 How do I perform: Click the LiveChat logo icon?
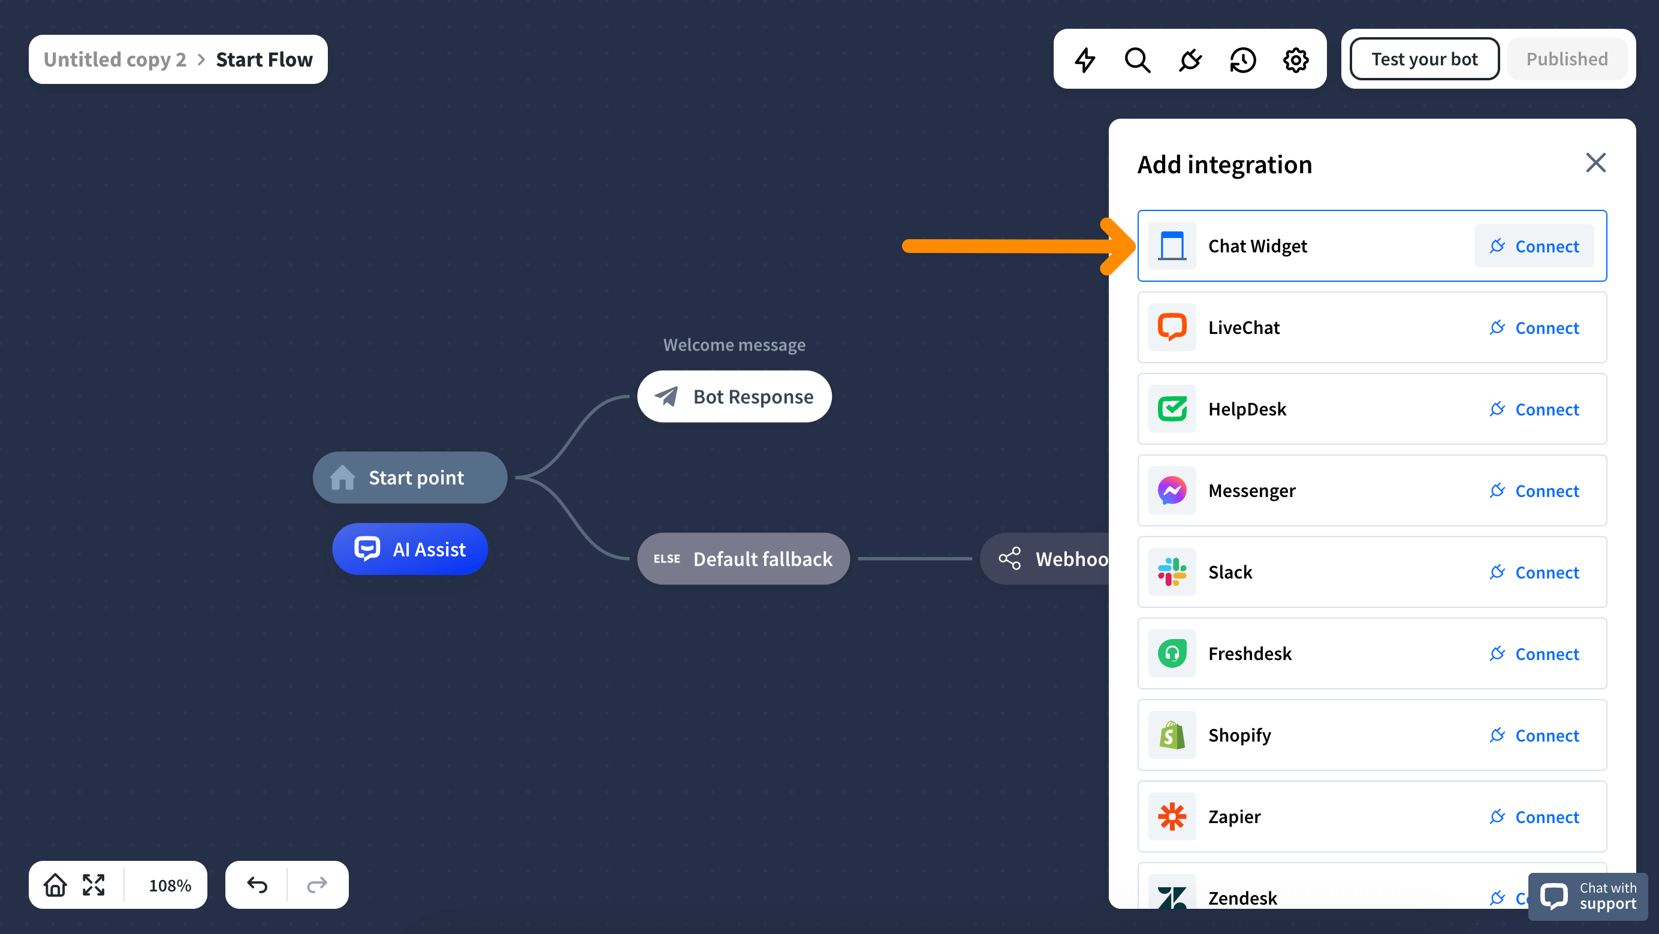coord(1172,327)
